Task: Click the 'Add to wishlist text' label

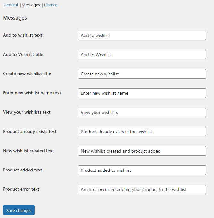Action: (22, 35)
